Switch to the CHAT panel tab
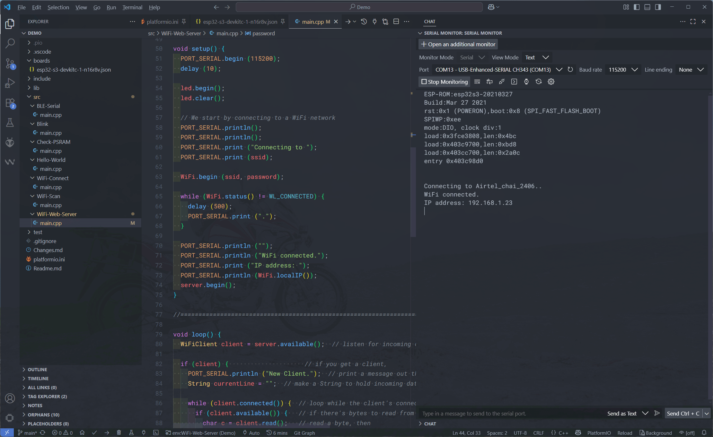 (x=429, y=22)
